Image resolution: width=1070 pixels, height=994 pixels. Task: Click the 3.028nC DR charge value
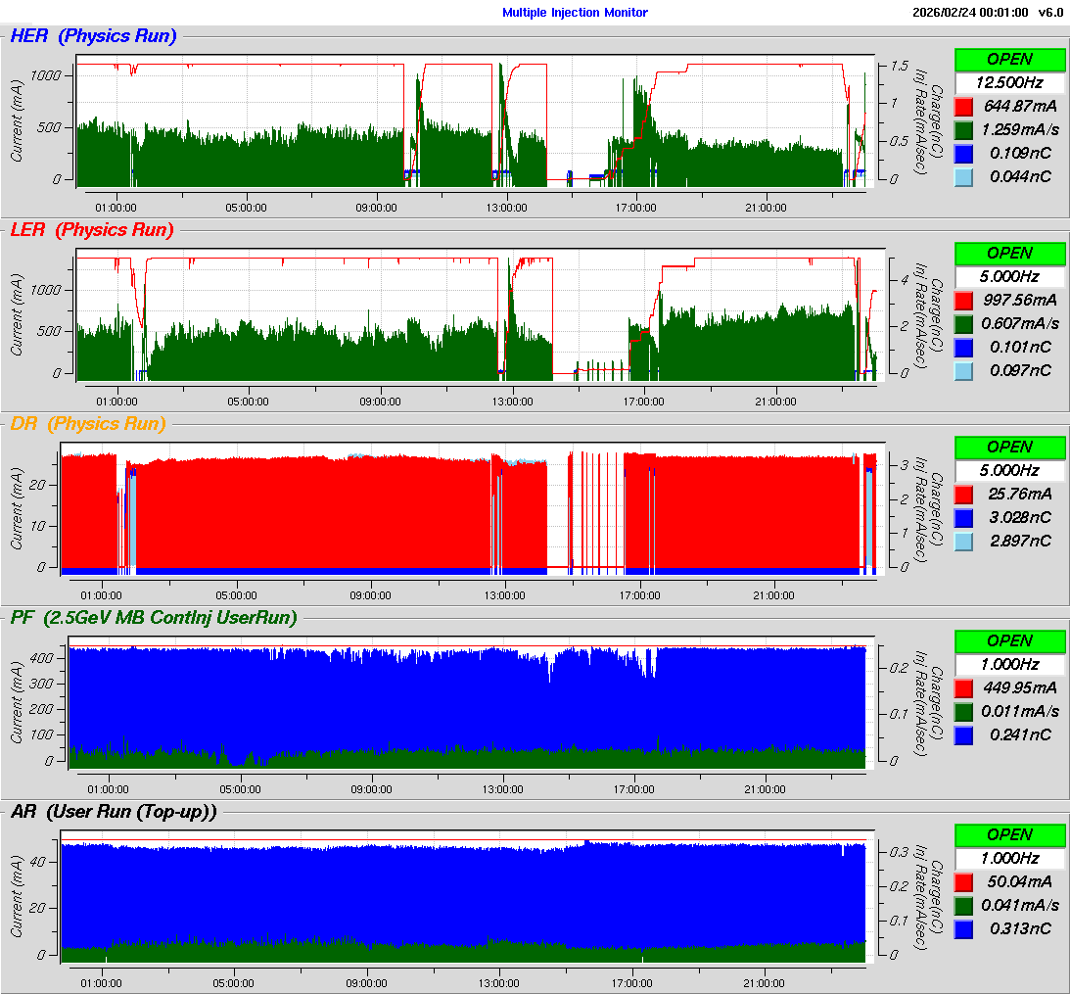1019,517
